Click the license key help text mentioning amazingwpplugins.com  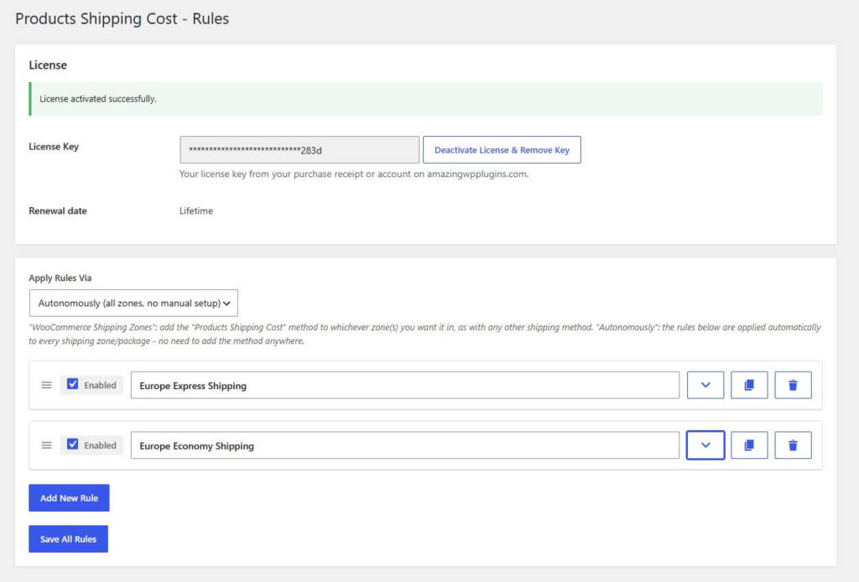tap(354, 174)
